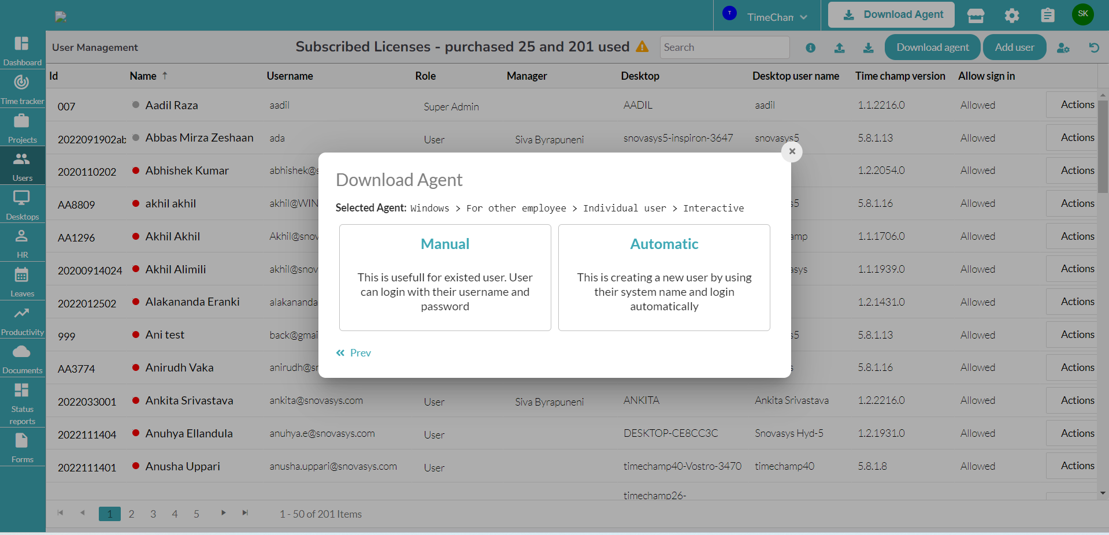1109x535 pixels.
Task: Open the Actions menu for Aadil Raza
Action: 1073,105
